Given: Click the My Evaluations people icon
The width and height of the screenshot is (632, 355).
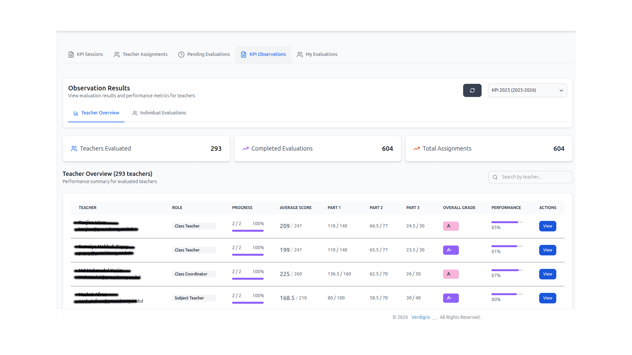Looking at the screenshot, I should click(x=300, y=55).
